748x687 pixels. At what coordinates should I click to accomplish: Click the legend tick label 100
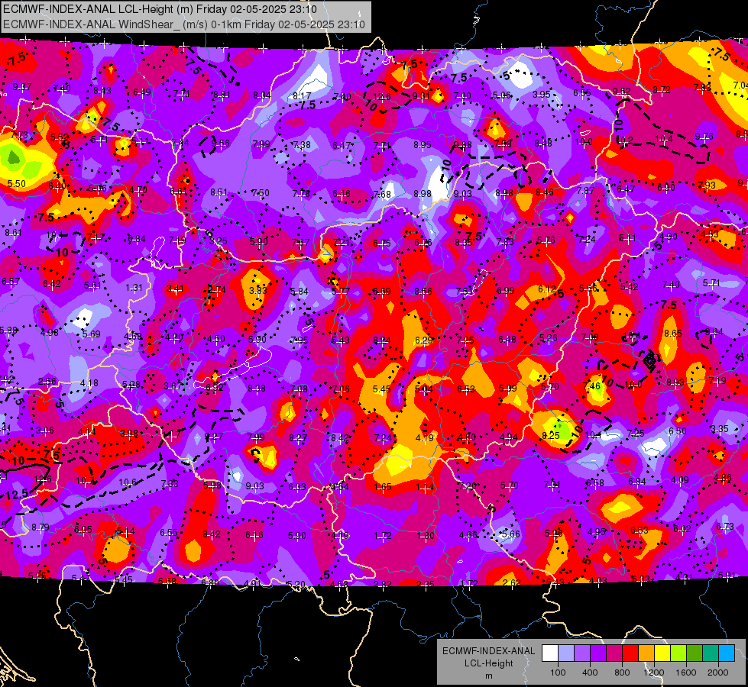558,672
